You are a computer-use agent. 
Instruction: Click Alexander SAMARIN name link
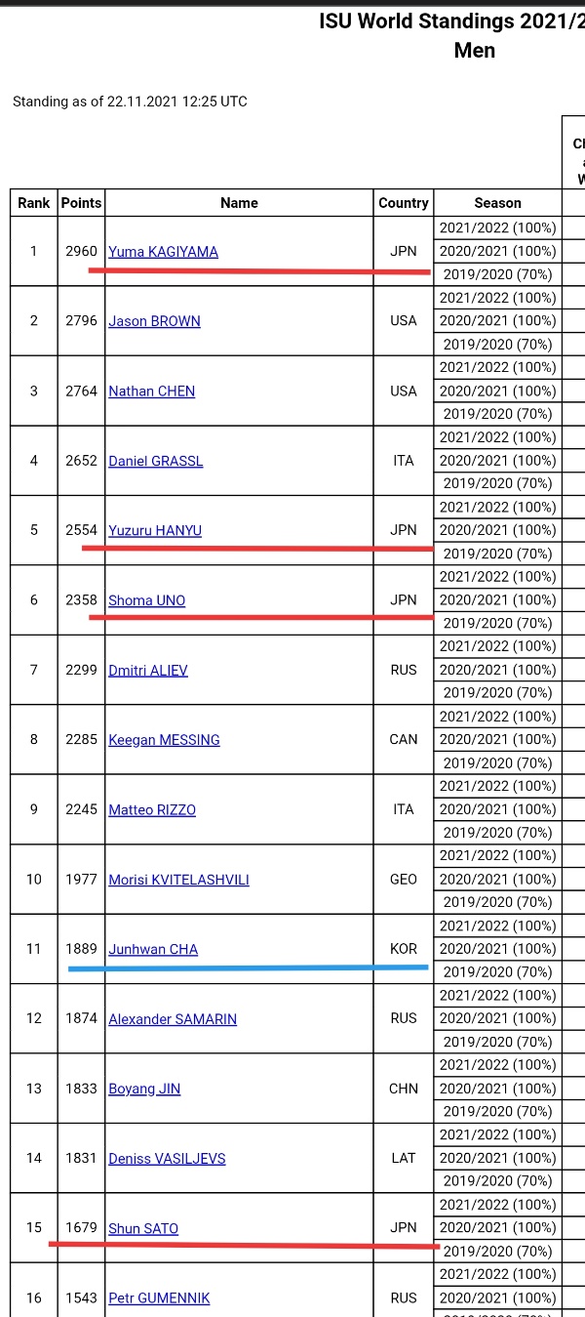click(x=173, y=1019)
